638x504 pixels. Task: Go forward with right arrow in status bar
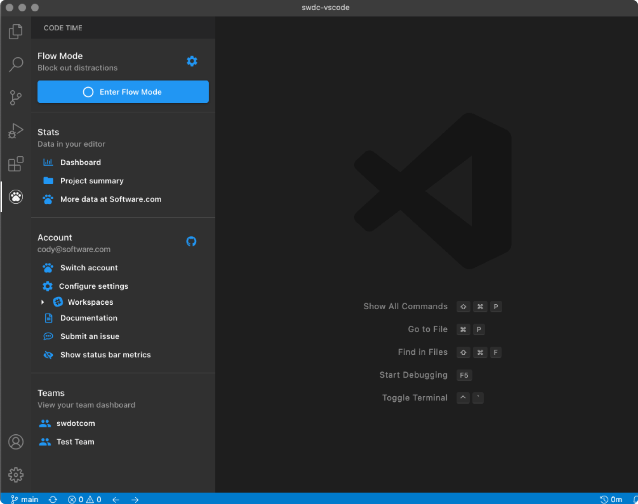pyautogui.click(x=135, y=500)
